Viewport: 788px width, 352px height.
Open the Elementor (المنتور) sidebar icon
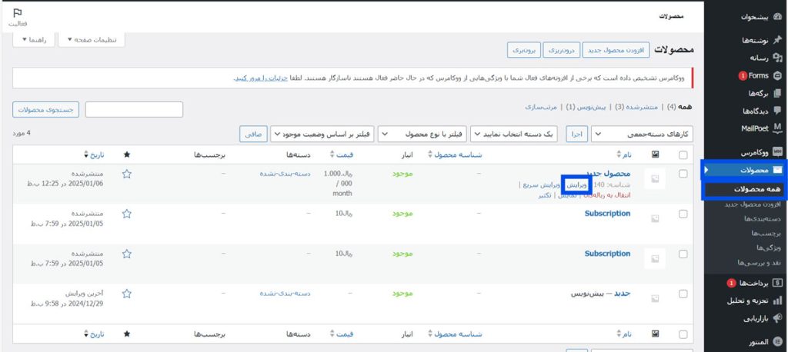(777, 341)
